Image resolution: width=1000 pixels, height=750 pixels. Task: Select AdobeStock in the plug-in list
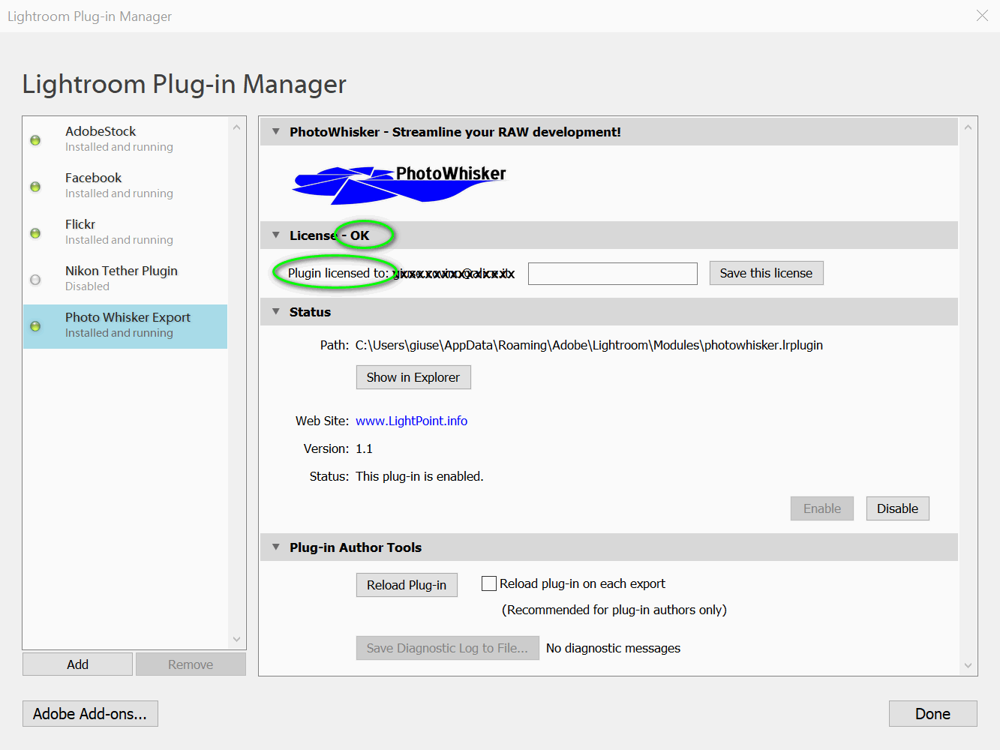tap(125, 139)
